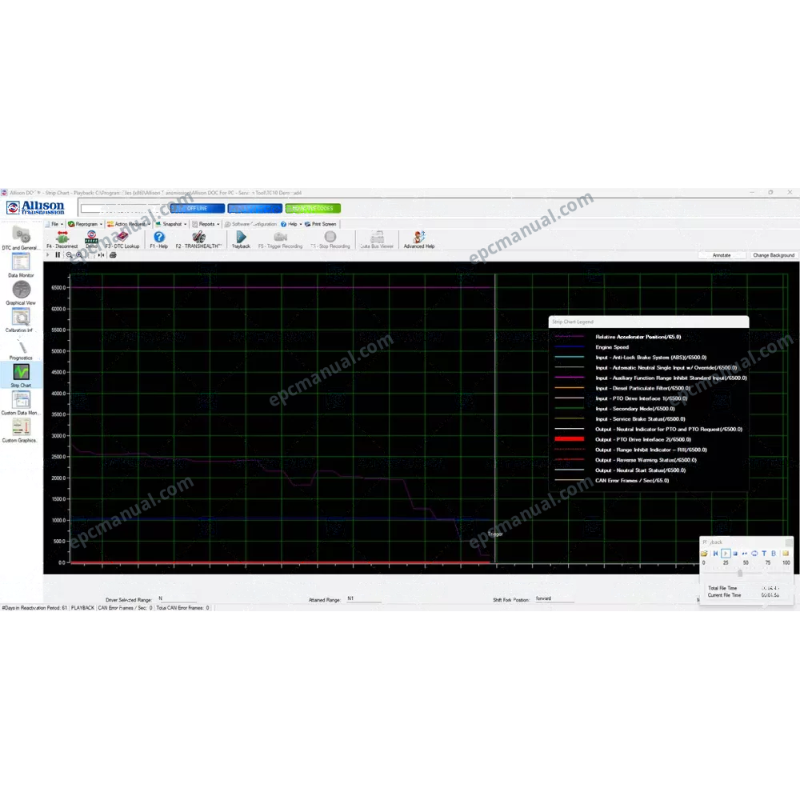This screenshot has width=800, height=800.
Task: Open Advanced Help icon
Action: (x=419, y=237)
